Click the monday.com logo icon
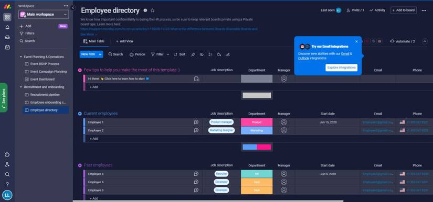The image size is (433, 202). pos(7,7)
